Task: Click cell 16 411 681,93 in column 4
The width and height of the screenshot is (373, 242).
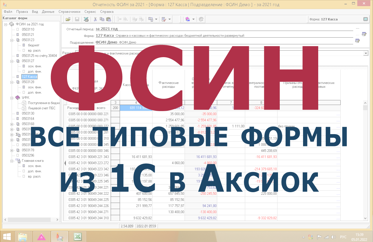Action: pyautogui.click(x=136, y=157)
